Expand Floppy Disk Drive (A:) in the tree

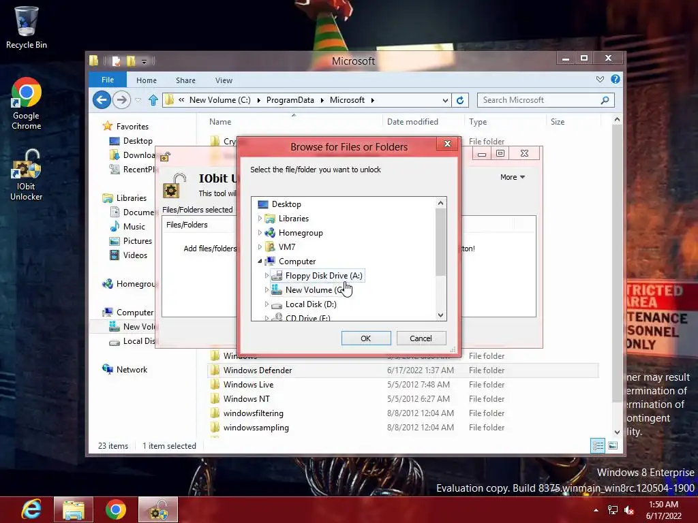click(x=267, y=275)
